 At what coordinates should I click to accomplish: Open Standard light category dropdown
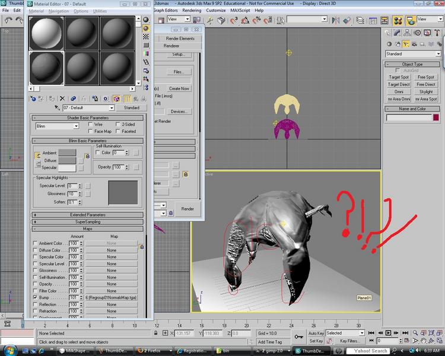click(438, 53)
